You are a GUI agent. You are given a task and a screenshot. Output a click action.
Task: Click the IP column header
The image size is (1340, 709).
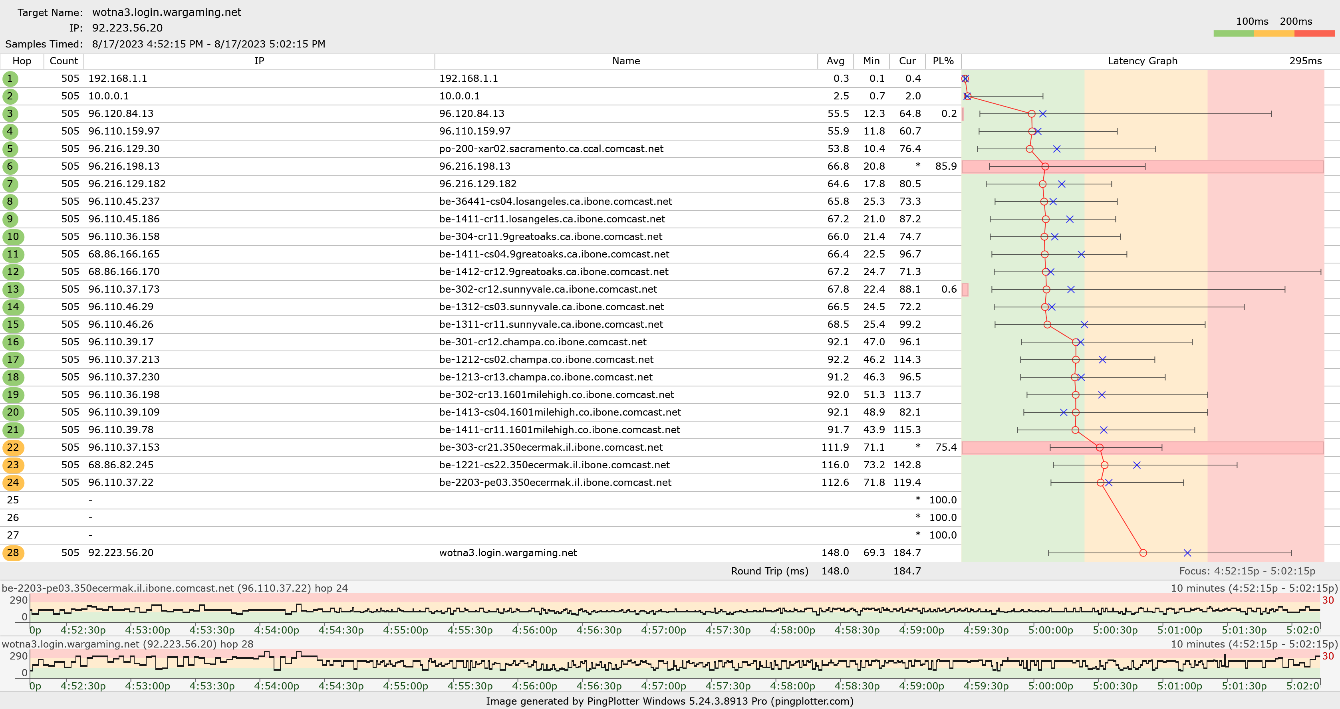click(x=259, y=61)
